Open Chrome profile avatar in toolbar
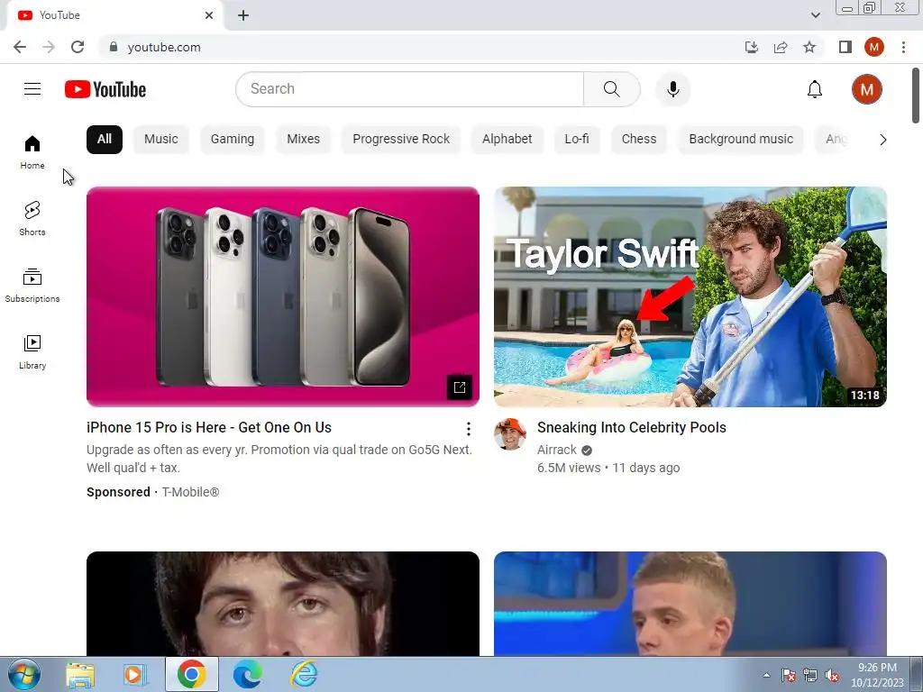This screenshot has height=692, width=923. (x=874, y=47)
